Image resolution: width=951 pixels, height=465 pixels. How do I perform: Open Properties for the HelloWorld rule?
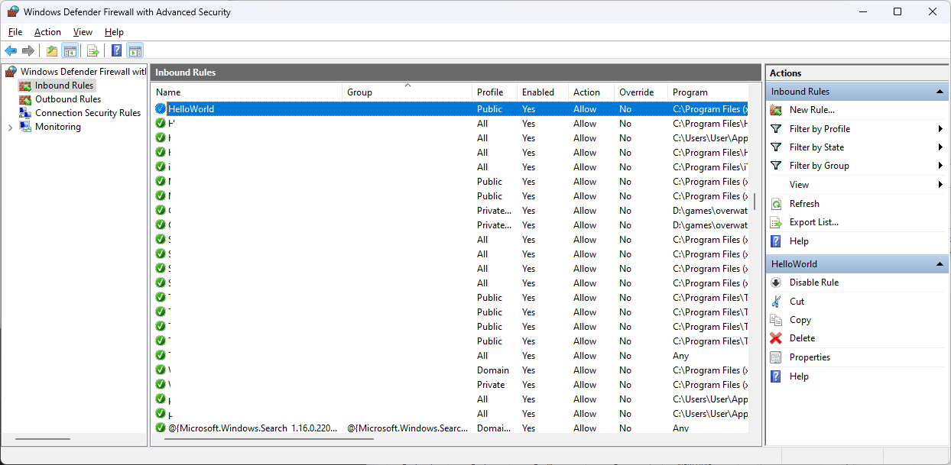point(810,357)
